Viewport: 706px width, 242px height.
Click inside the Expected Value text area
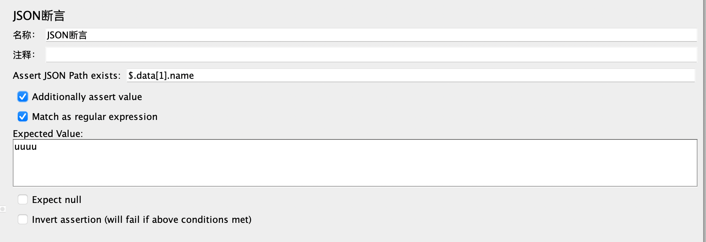(355, 167)
